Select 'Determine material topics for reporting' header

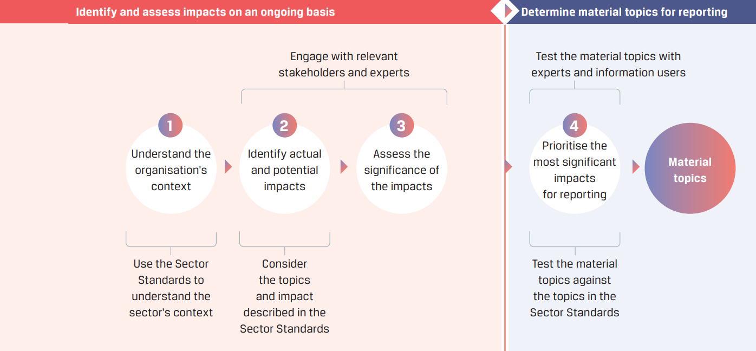(624, 12)
